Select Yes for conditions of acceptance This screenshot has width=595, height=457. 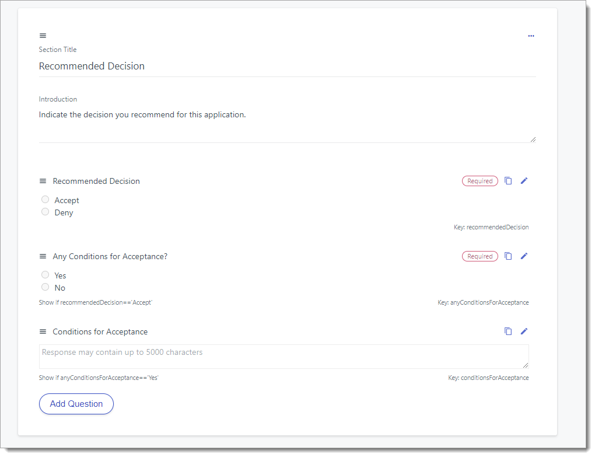pyautogui.click(x=45, y=274)
